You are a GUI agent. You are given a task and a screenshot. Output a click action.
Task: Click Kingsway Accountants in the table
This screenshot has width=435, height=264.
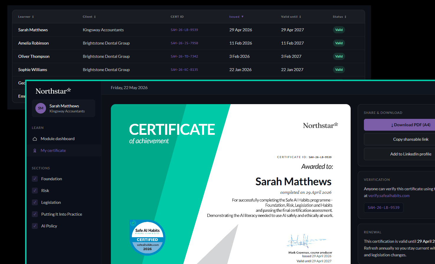point(103,30)
